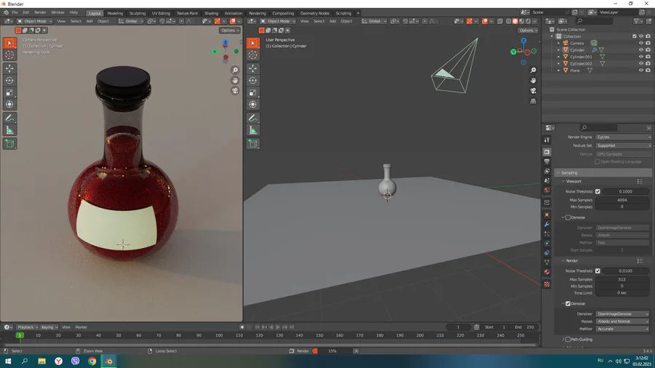Image resolution: width=655 pixels, height=368 pixels.
Task: Open Keying popover in timeline
Action: (49, 327)
